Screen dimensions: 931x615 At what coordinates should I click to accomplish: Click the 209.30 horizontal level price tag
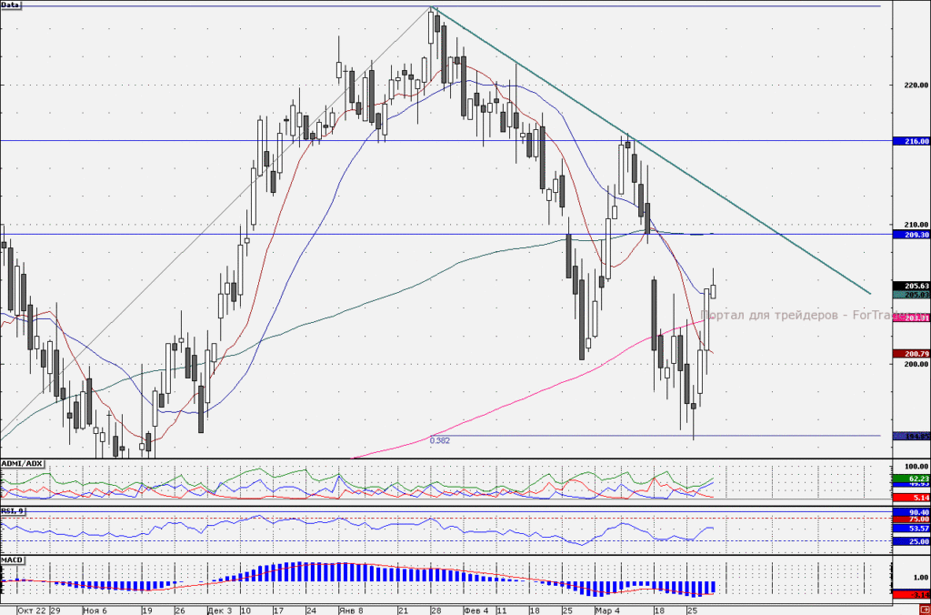(911, 235)
